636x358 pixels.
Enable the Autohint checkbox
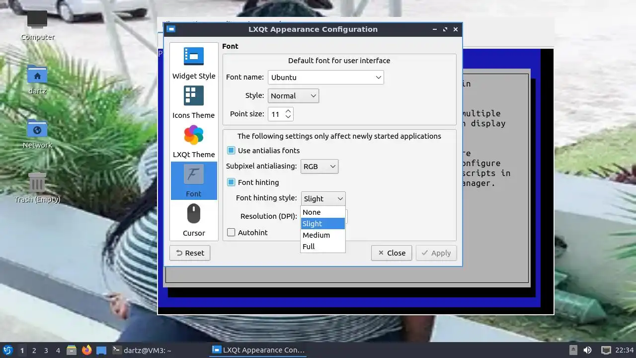(x=231, y=232)
